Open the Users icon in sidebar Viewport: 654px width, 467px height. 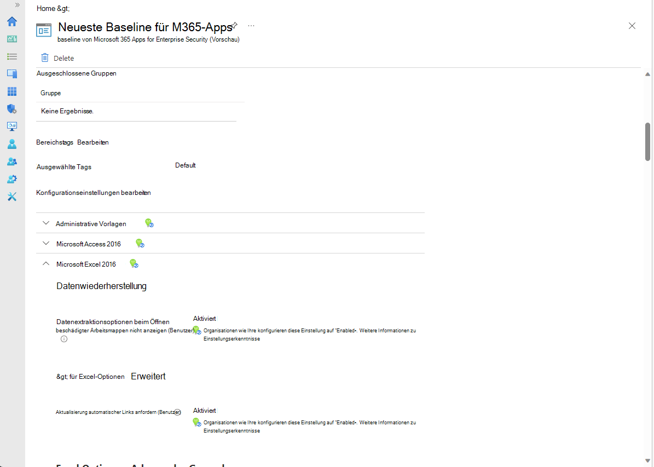coord(12,144)
